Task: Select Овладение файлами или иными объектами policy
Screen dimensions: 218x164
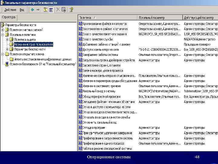Action: click(109, 102)
